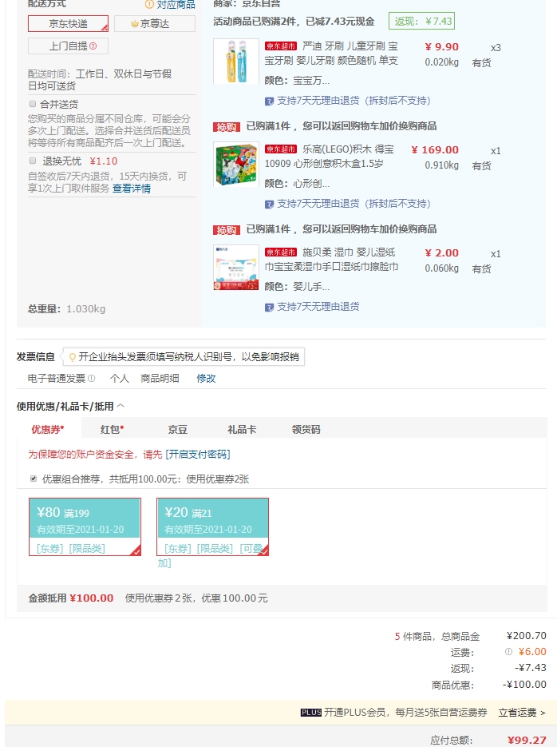The height and width of the screenshot is (747, 557).
Task: Click 支持7天无理由退货 text under wet wipes
Action: click(x=318, y=307)
